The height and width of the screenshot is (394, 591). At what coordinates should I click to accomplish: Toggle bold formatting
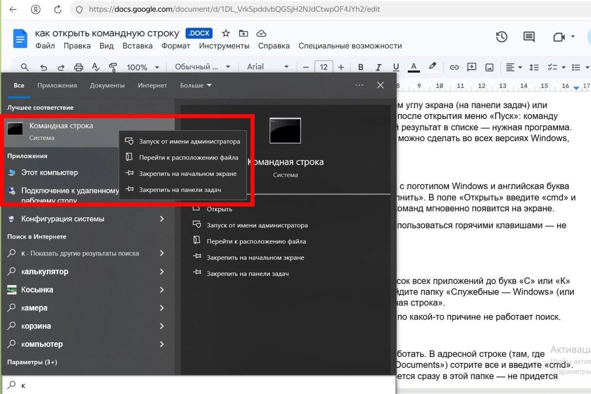pyautogui.click(x=361, y=67)
